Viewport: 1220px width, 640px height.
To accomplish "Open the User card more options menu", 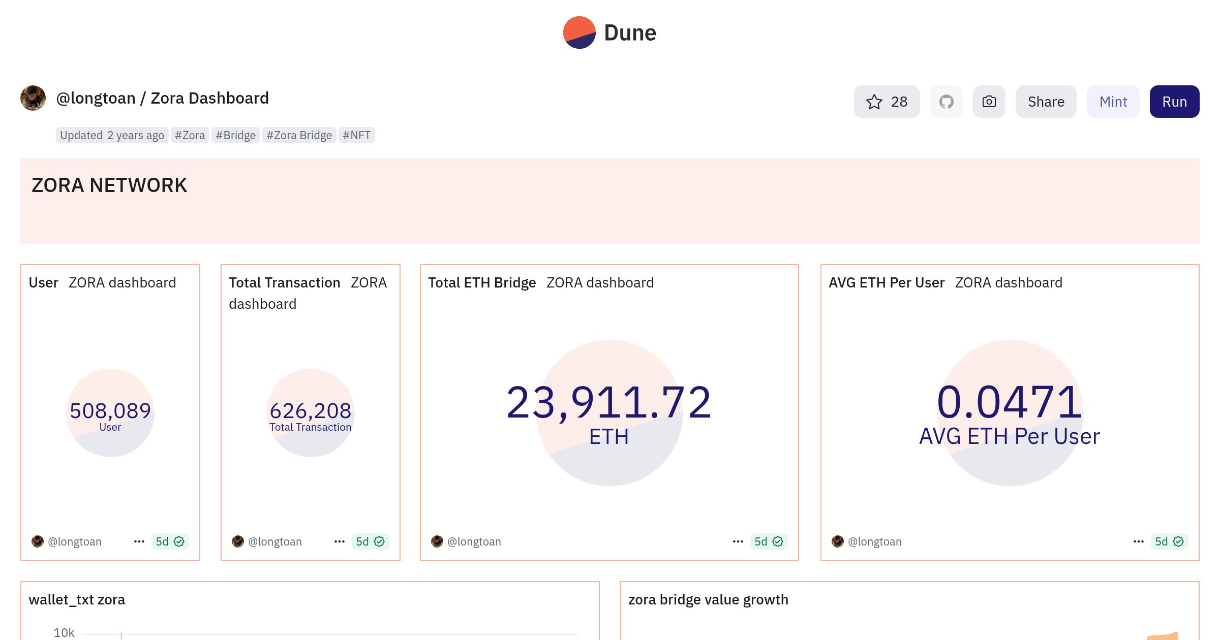I will [x=139, y=541].
